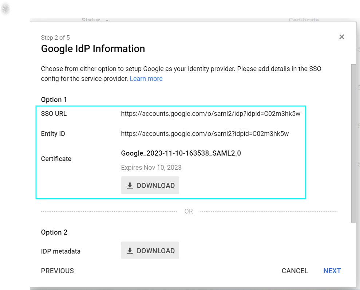Open the Learn more link

point(146,79)
